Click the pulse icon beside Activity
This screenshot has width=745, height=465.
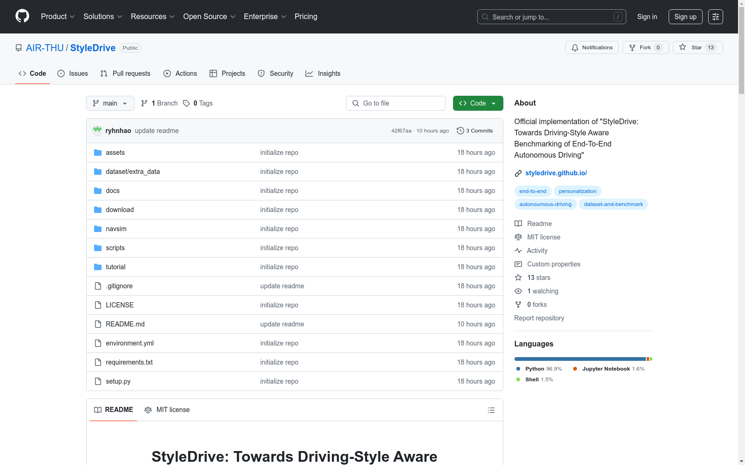click(518, 251)
